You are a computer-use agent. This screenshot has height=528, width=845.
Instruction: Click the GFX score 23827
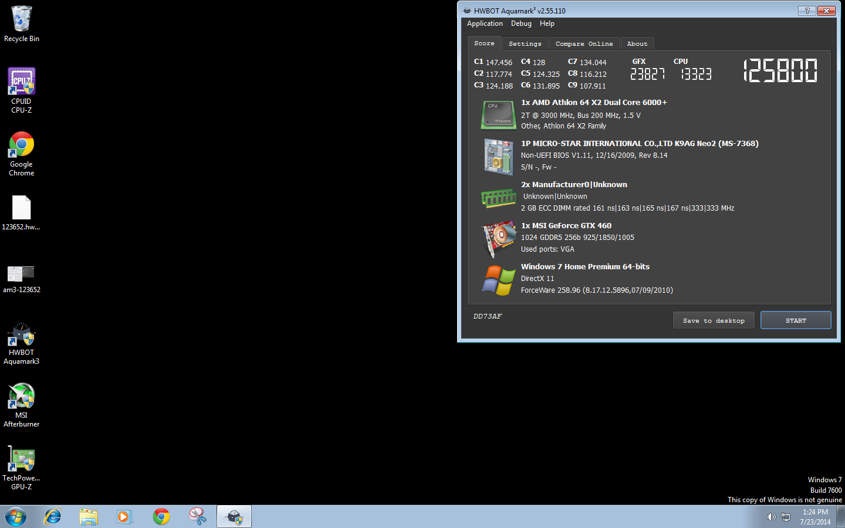point(647,74)
